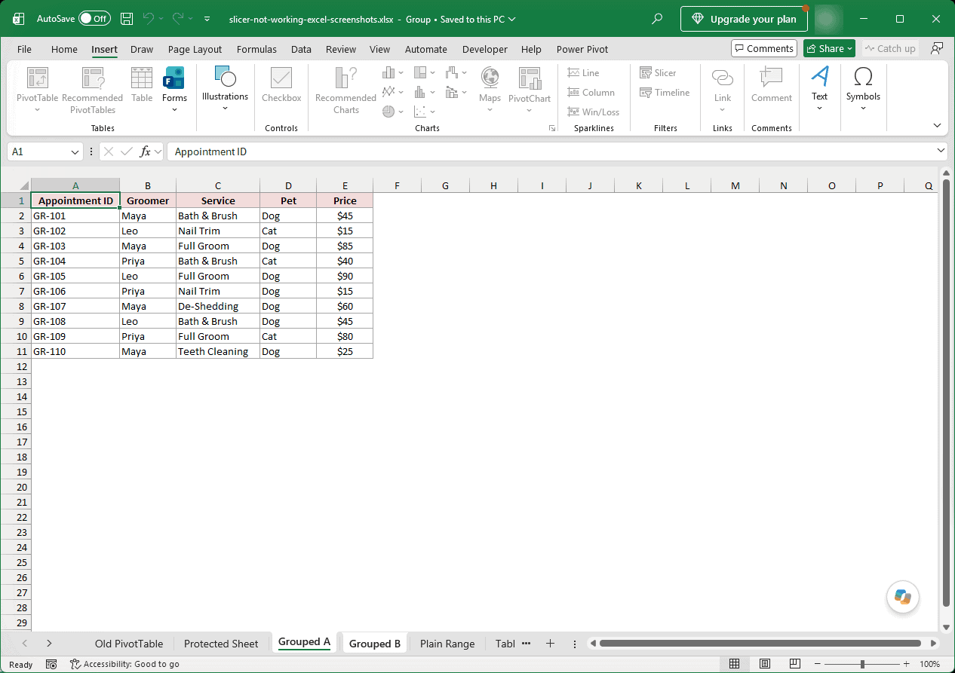Open macro recording icon in status bar
This screenshot has height=673, width=955.
(51, 664)
